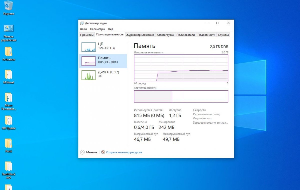
Task: Click the Форм-фактор: label
Action: [202, 118]
